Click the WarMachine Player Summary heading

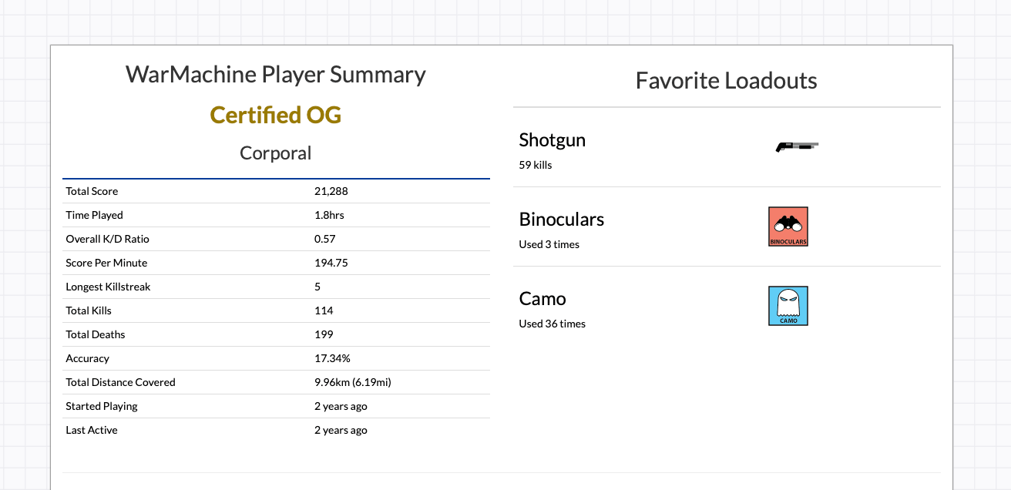(276, 75)
